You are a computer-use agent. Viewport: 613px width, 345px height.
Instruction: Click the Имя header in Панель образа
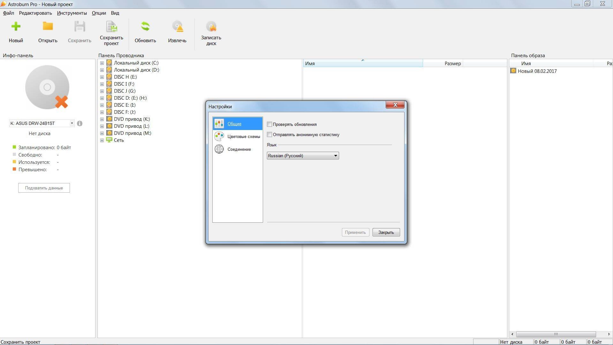pos(551,63)
